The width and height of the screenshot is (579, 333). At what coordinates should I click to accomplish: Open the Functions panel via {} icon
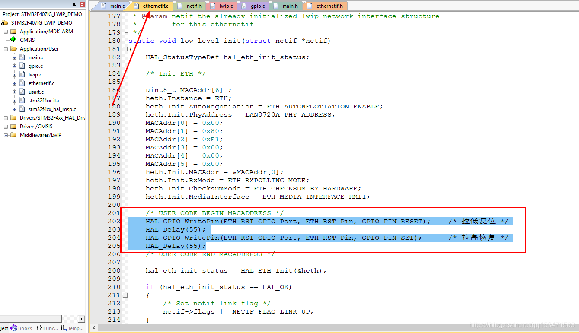point(40,328)
